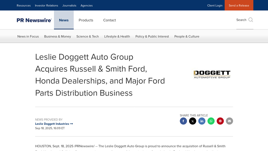Share article via WhatsApp
The width and height of the screenshot is (268, 151).
[211, 121]
